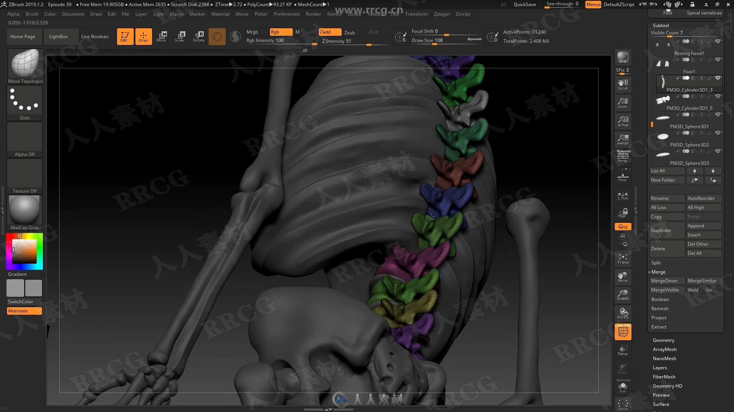Viewport: 734px width, 412px height.
Task: Click New Folder in SubTool panel
Action: pyautogui.click(x=666, y=180)
